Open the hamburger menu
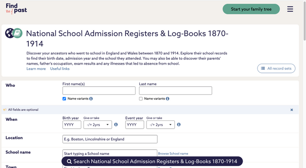The image size is (306, 168). point(290,9)
